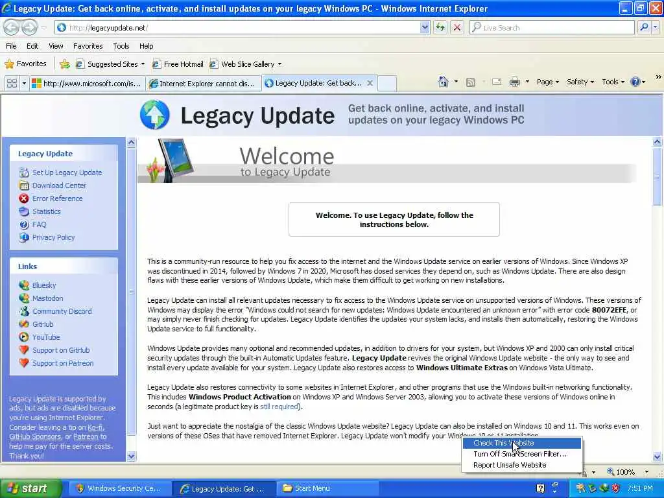Open Quick Tabs grid icon
This screenshot has width=664, height=498.
point(12,83)
